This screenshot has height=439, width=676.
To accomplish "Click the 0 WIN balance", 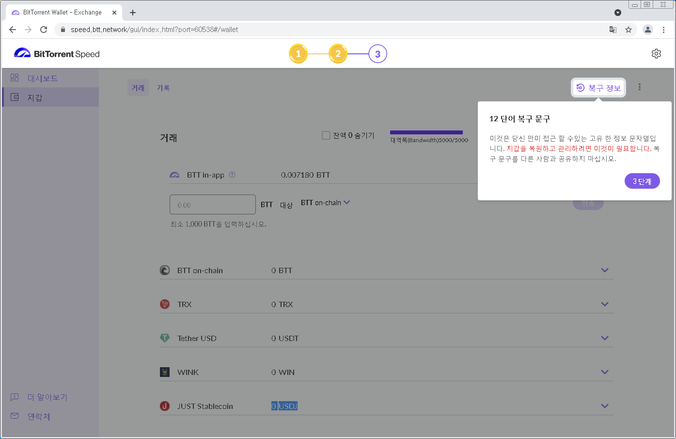I will (x=283, y=372).
